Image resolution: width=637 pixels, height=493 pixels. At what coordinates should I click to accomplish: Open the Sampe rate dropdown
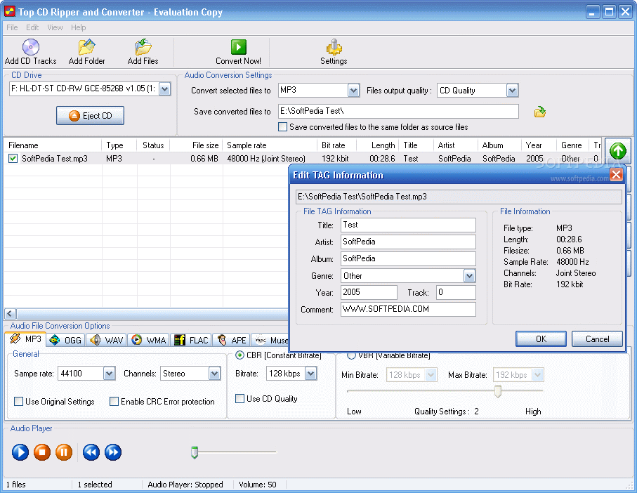[x=109, y=374]
